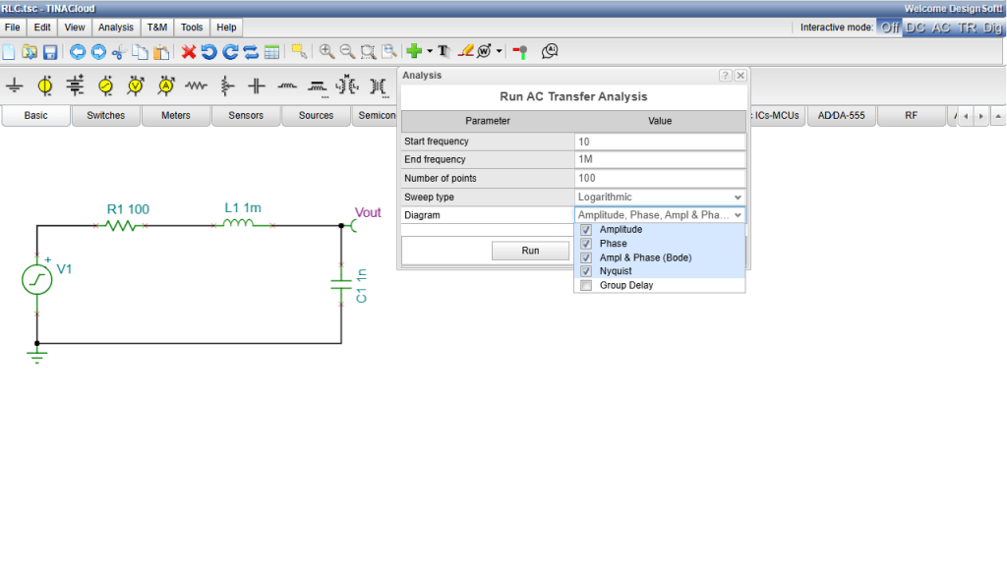Select the Capacitor component icon

(257, 85)
